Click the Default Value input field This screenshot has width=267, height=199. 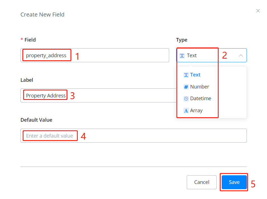[x=134, y=136]
